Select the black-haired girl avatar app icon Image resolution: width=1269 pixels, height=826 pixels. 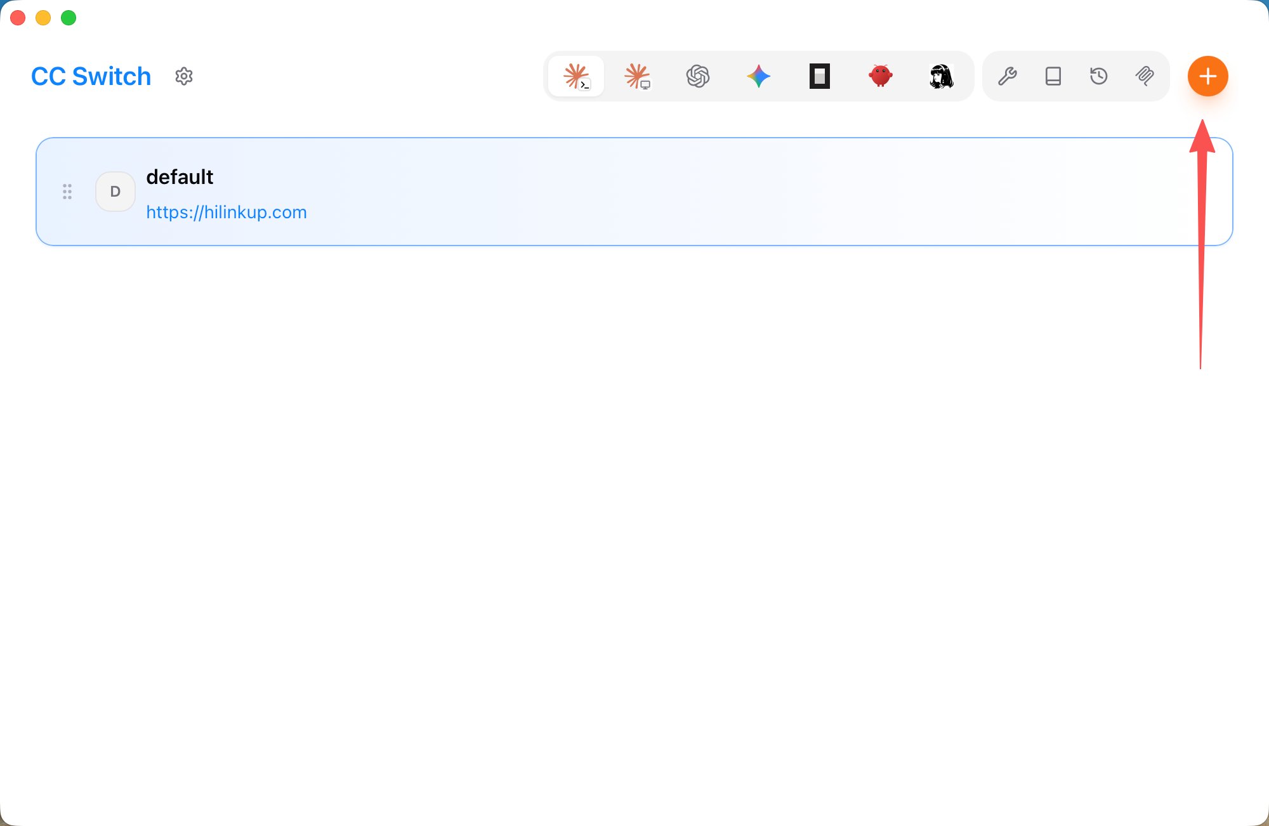tap(942, 76)
